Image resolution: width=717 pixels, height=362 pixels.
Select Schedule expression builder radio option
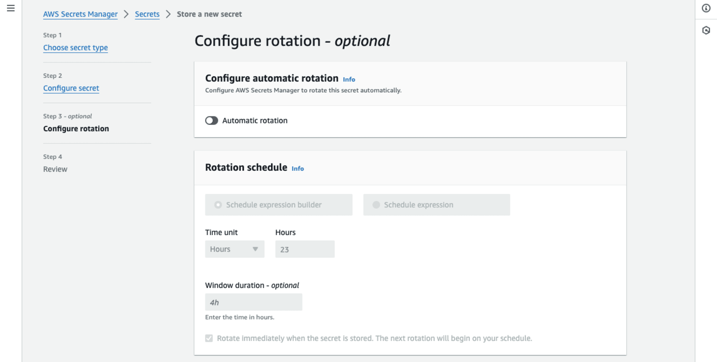click(279, 205)
